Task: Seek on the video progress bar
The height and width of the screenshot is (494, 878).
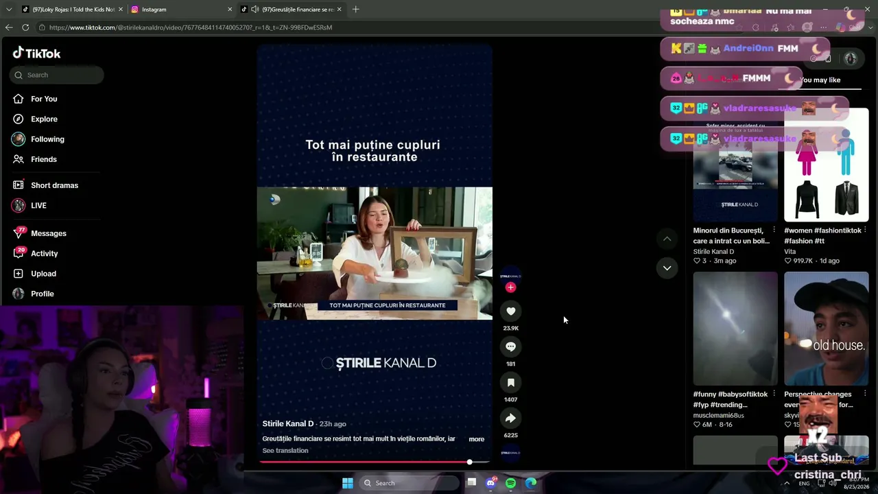Action: 375,462
